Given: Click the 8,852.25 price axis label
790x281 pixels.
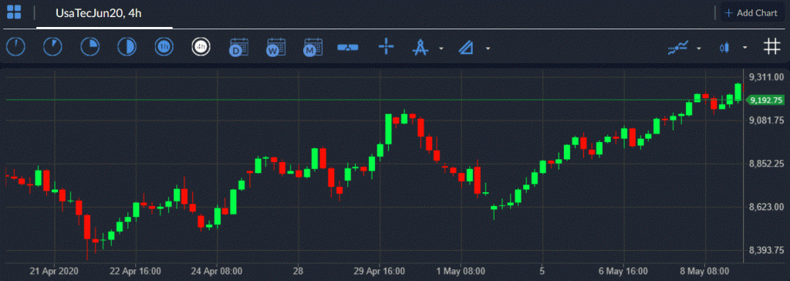Looking at the screenshot, I should click(x=766, y=164).
